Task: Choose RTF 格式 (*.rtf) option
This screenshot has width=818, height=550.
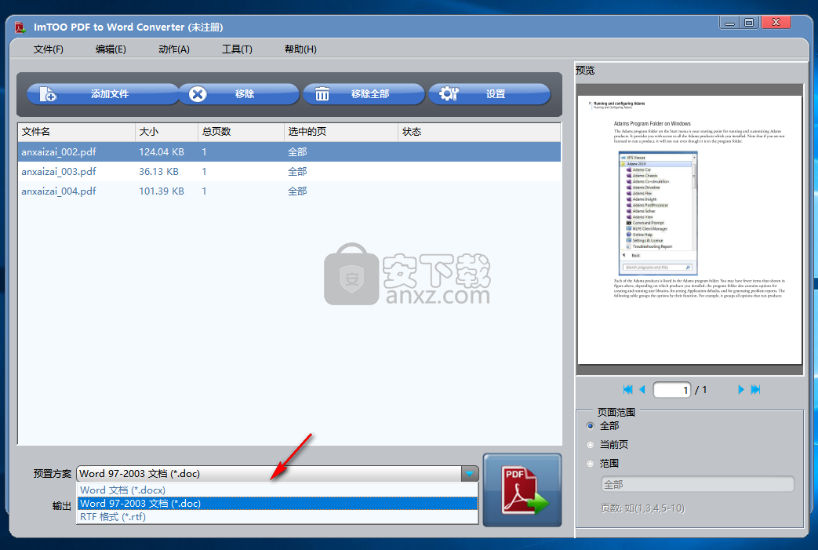Action: click(278, 516)
